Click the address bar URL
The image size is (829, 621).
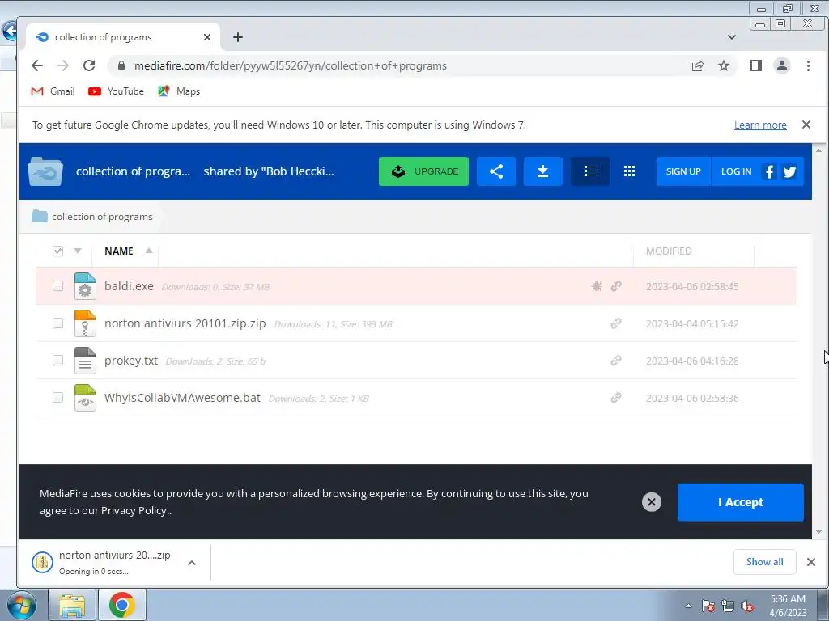click(x=291, y=65)
